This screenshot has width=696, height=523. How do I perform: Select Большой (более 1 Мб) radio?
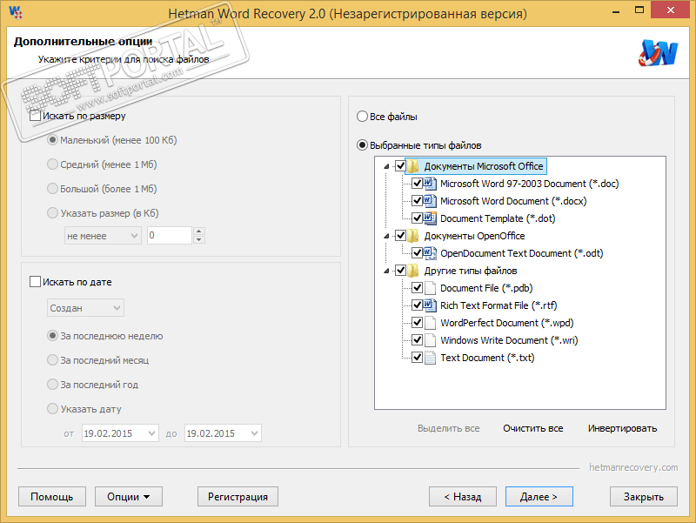(x=52, y=189)
